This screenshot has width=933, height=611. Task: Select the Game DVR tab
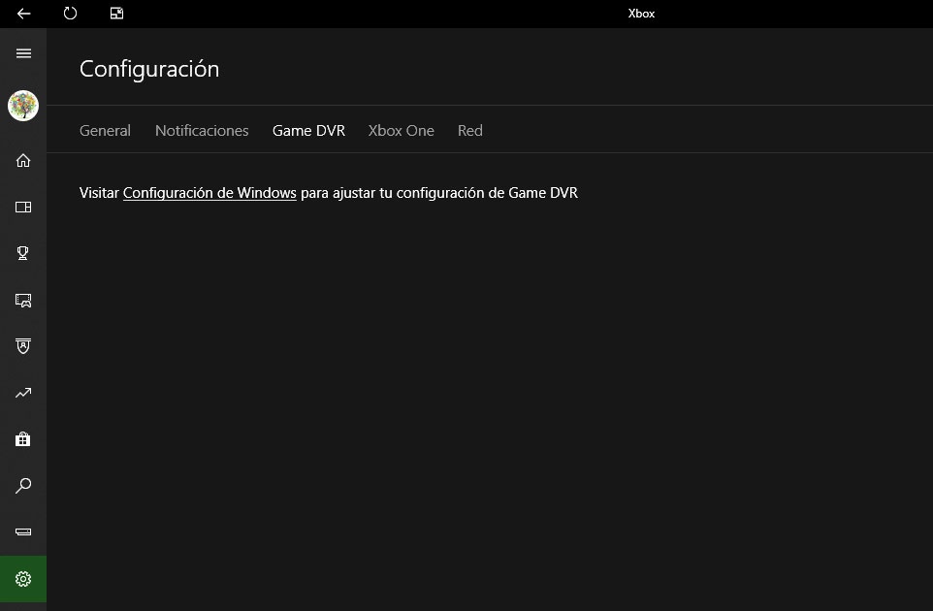308,130
